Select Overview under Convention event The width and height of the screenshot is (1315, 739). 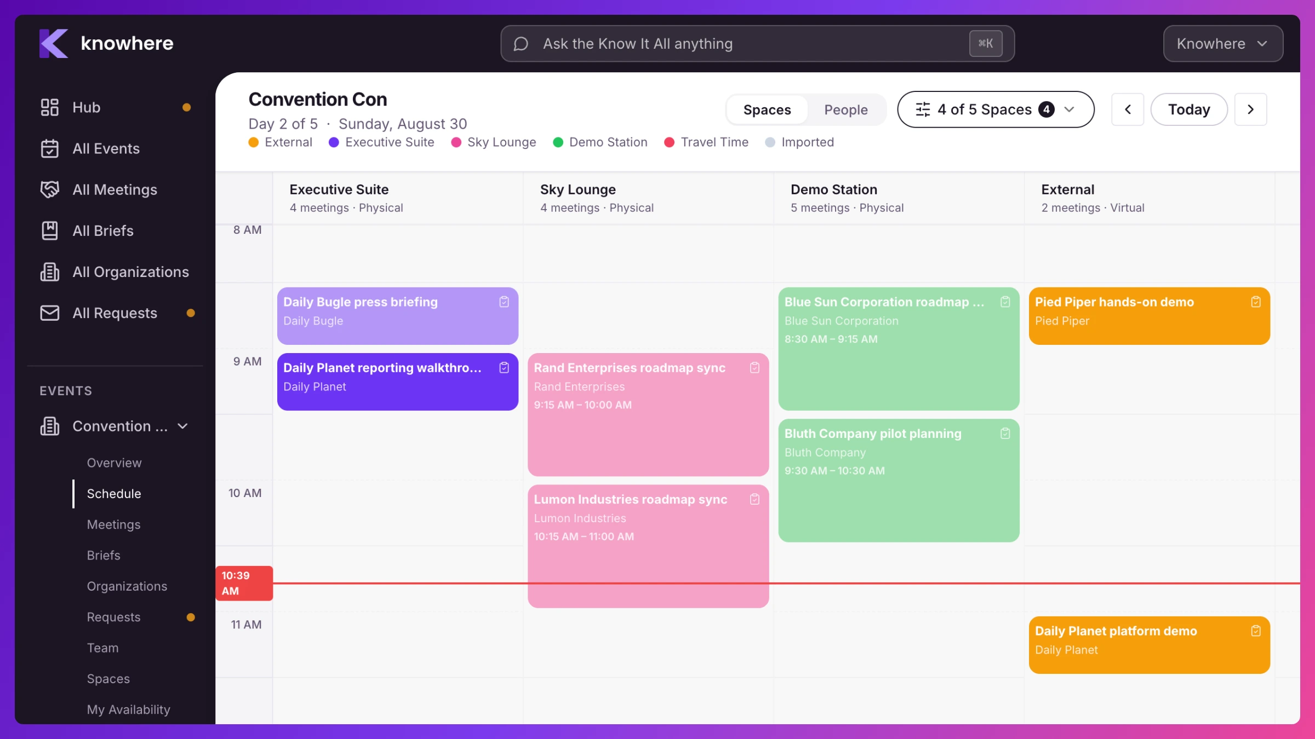click(x=114, y=463)
